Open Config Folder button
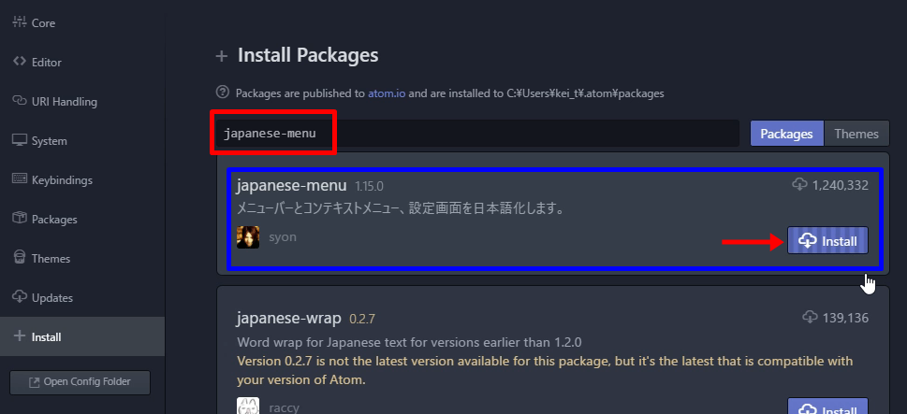Viewport: 907px width, 414px height. (x=80, y=382)
